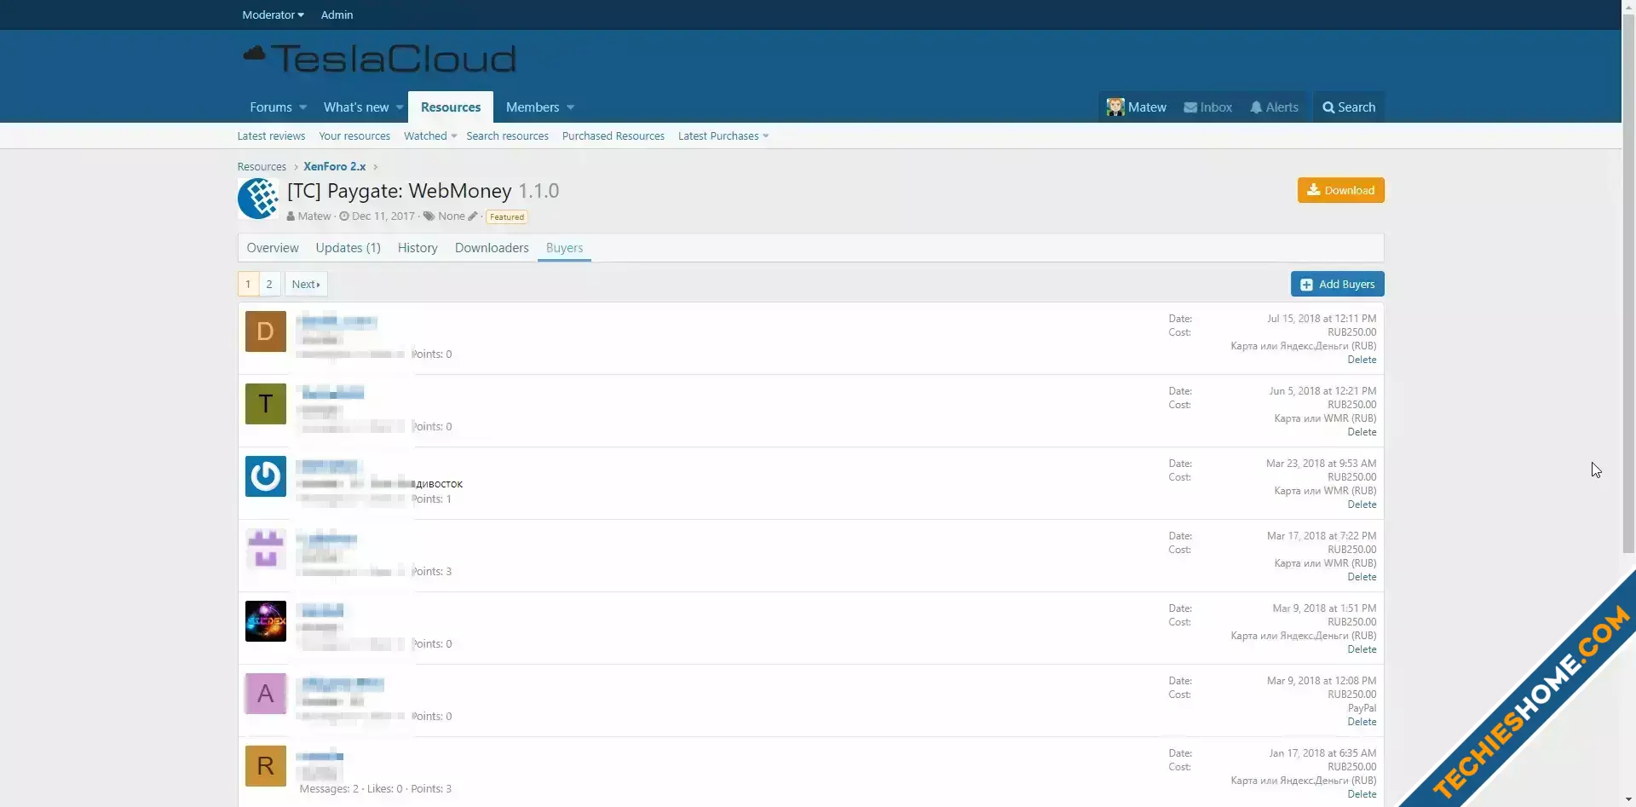Screen dimensions: 1636x807
Task: Open buyer avatar letter T
Action: (266, 404)
